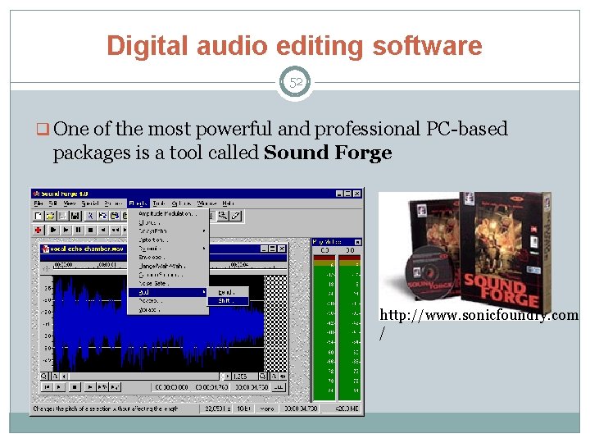The height and width of the screenshot is (443, 590).
Task: Click the Paste clipboard toolbar icon
Action: coord(115,216)
